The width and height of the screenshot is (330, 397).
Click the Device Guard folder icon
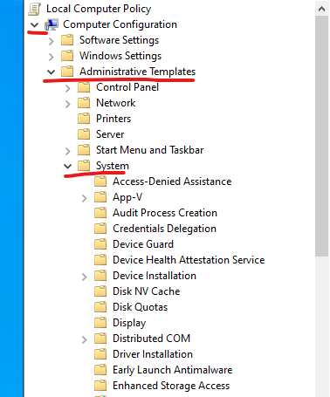tap(100, 244)
